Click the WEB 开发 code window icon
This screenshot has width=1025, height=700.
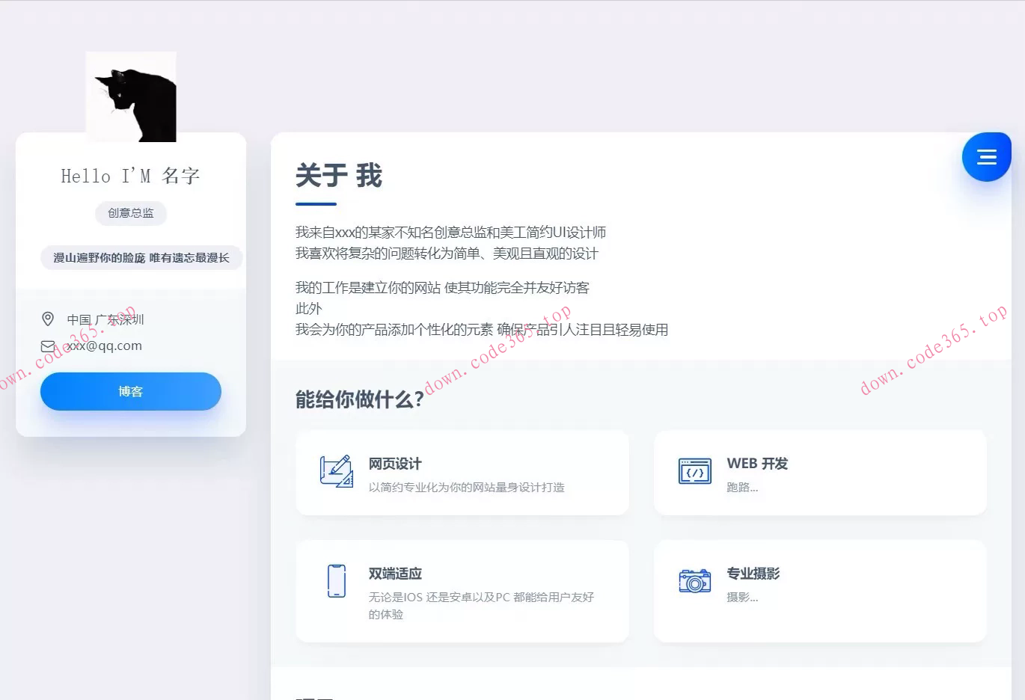[694, 472]
